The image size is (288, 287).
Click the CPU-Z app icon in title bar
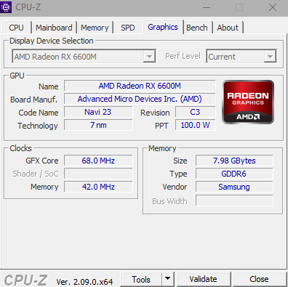pyautogui.click(x=6, y=7)
